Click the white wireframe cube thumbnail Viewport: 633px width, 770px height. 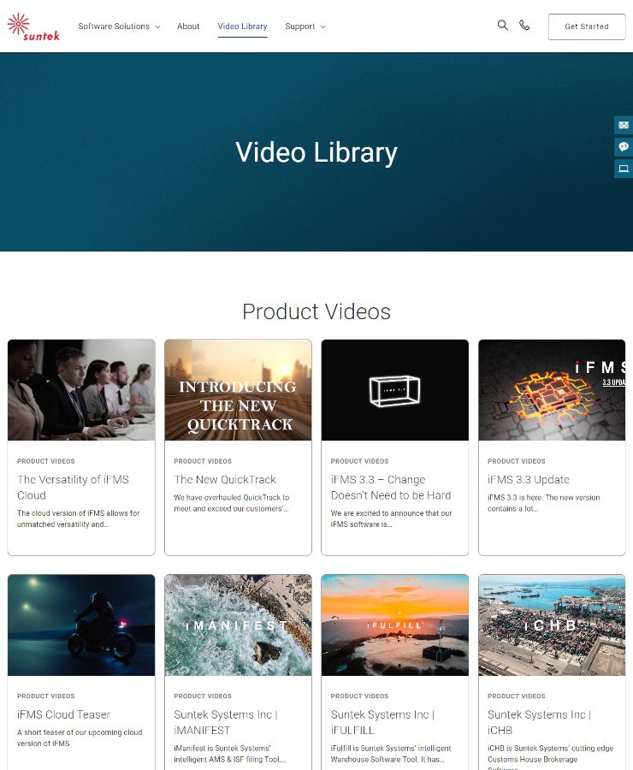(x=395, y=390)
